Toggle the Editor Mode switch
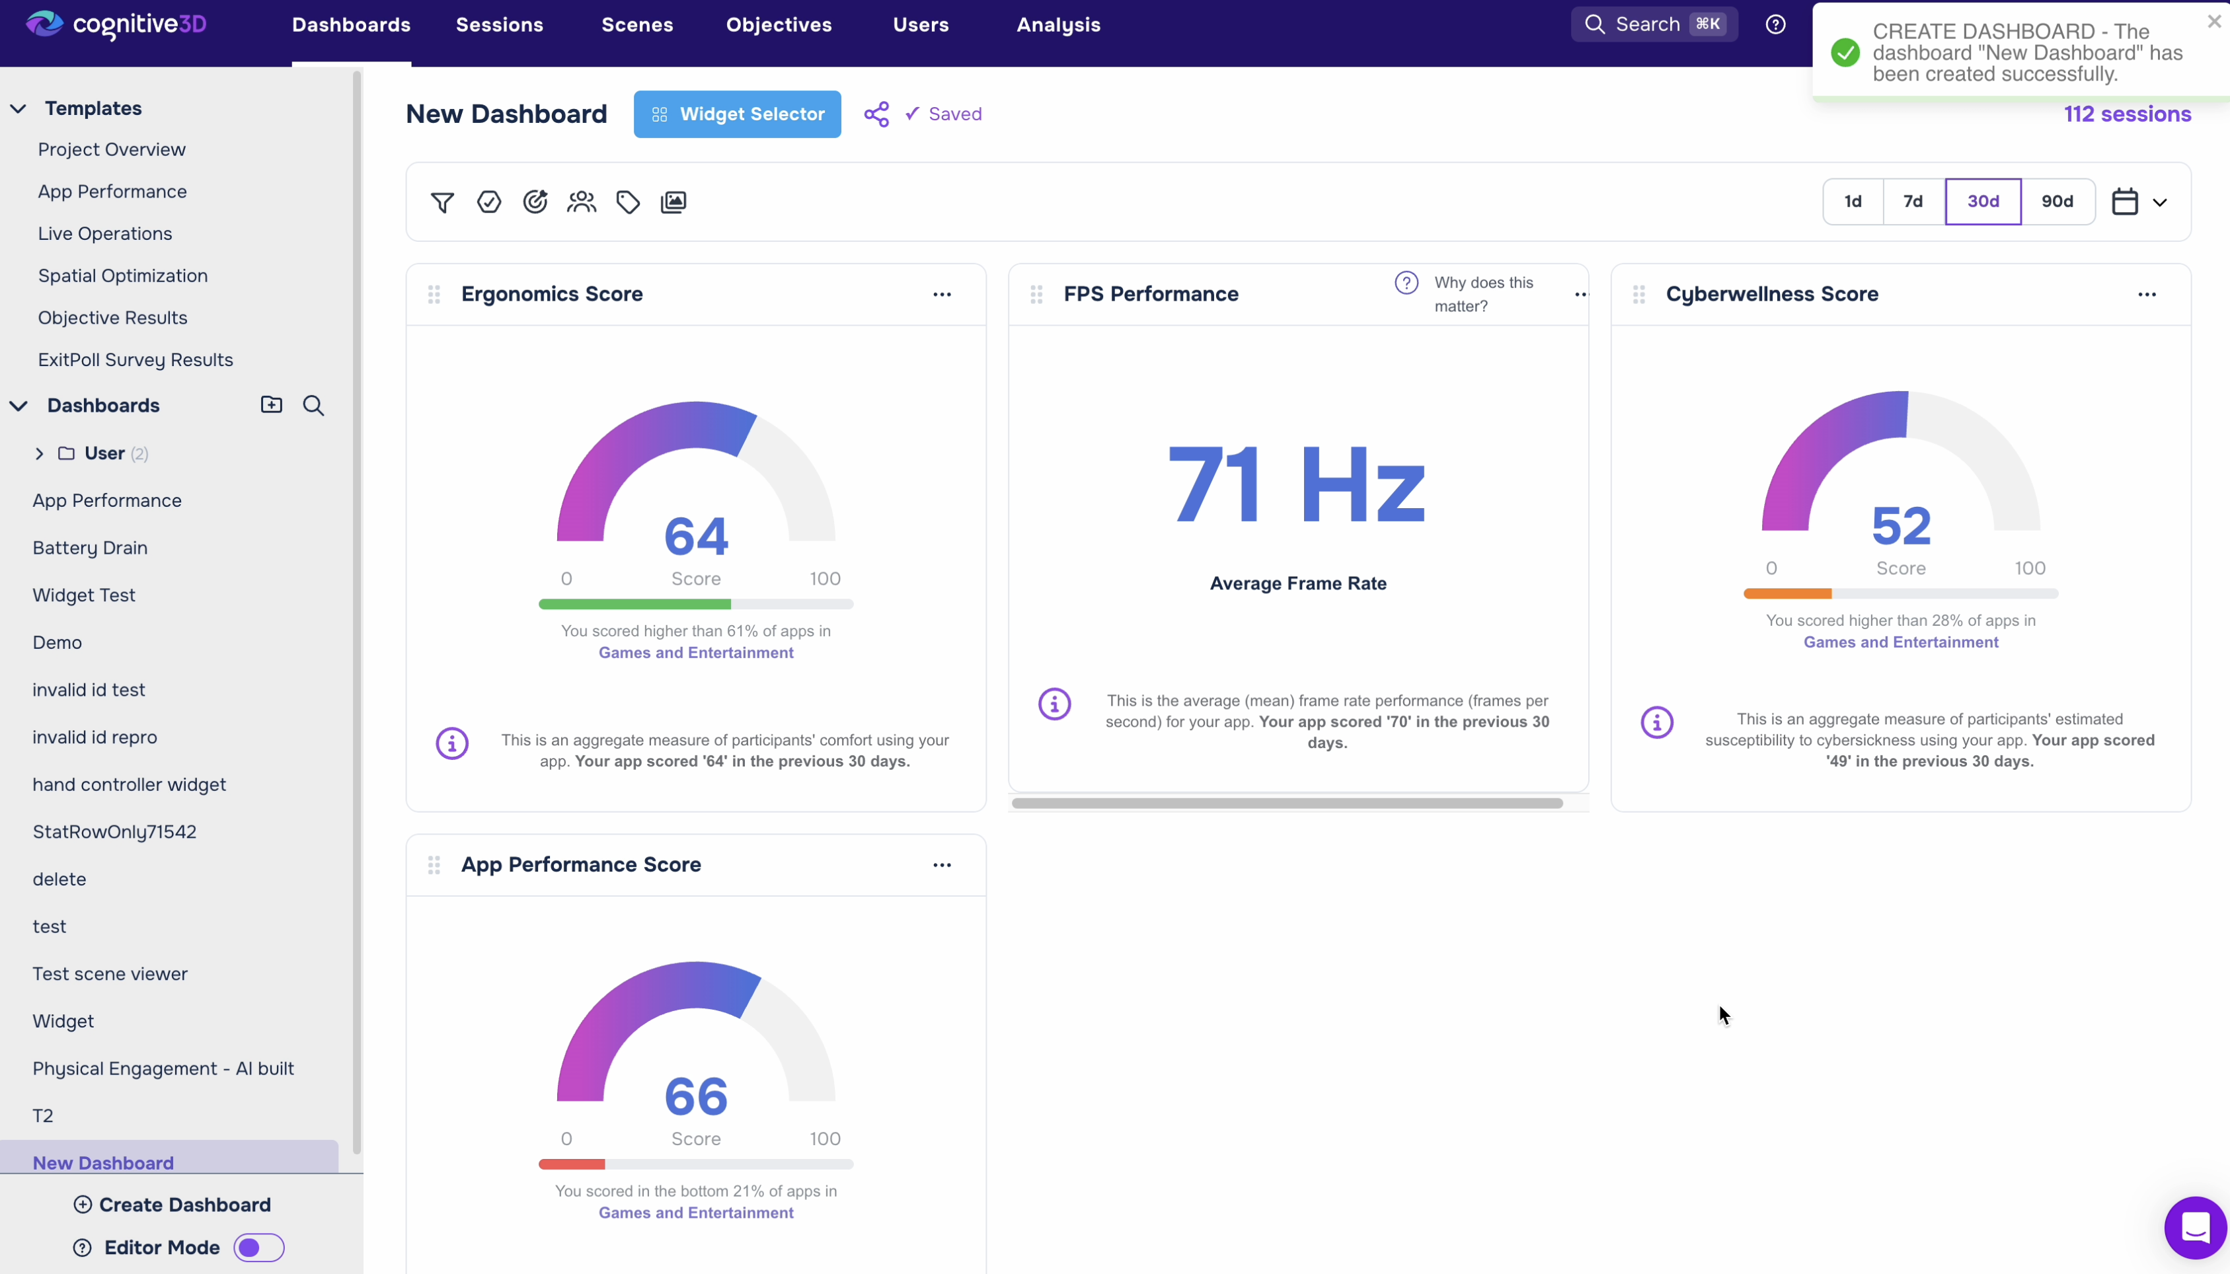 point(259,1248)
